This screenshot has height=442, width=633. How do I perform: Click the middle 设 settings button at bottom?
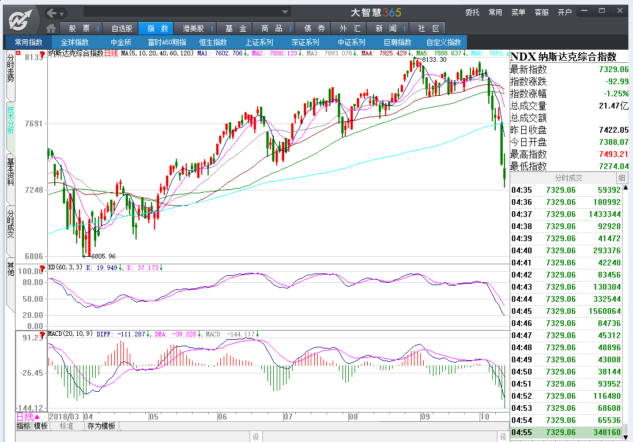(255, 437)
